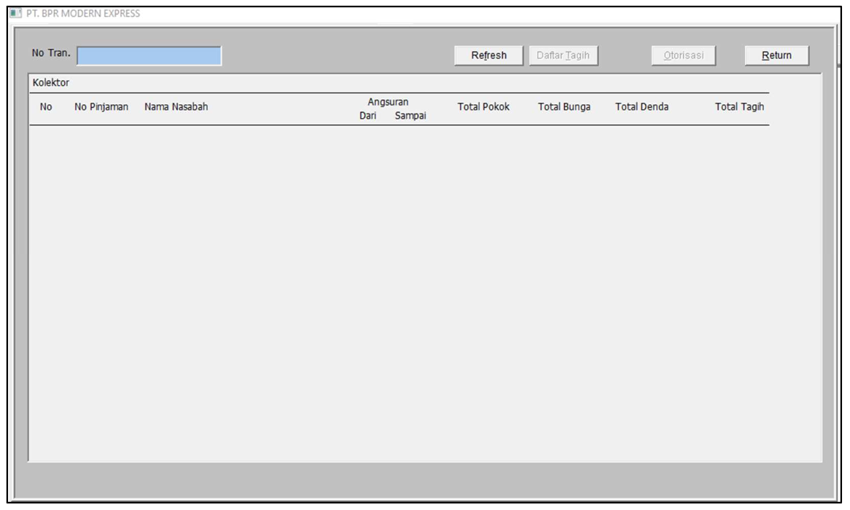This screenshot has height=510, width=850.
Task: Focus the No Tran. input field
Action: (x=149, y=56)
